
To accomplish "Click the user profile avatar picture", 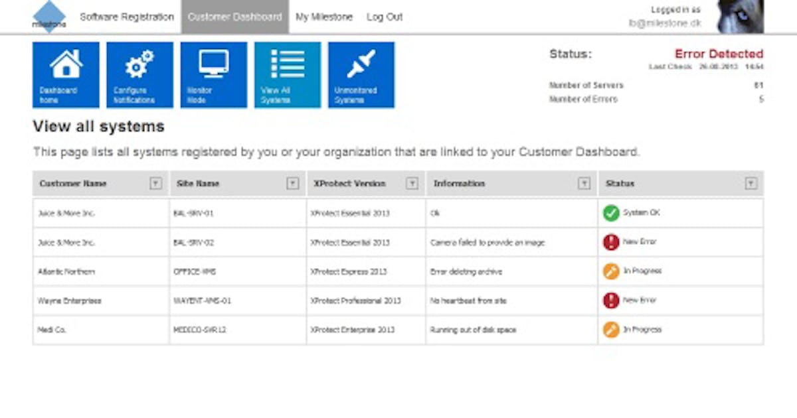I will coord(740,17).
